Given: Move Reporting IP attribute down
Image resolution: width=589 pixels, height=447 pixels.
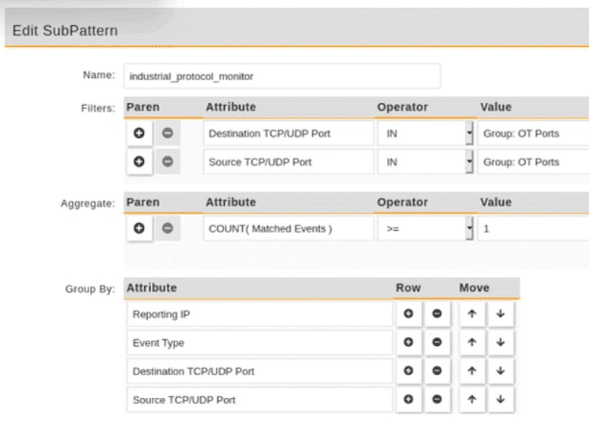Looking at the screenshot, I should [x=501, y=314].
